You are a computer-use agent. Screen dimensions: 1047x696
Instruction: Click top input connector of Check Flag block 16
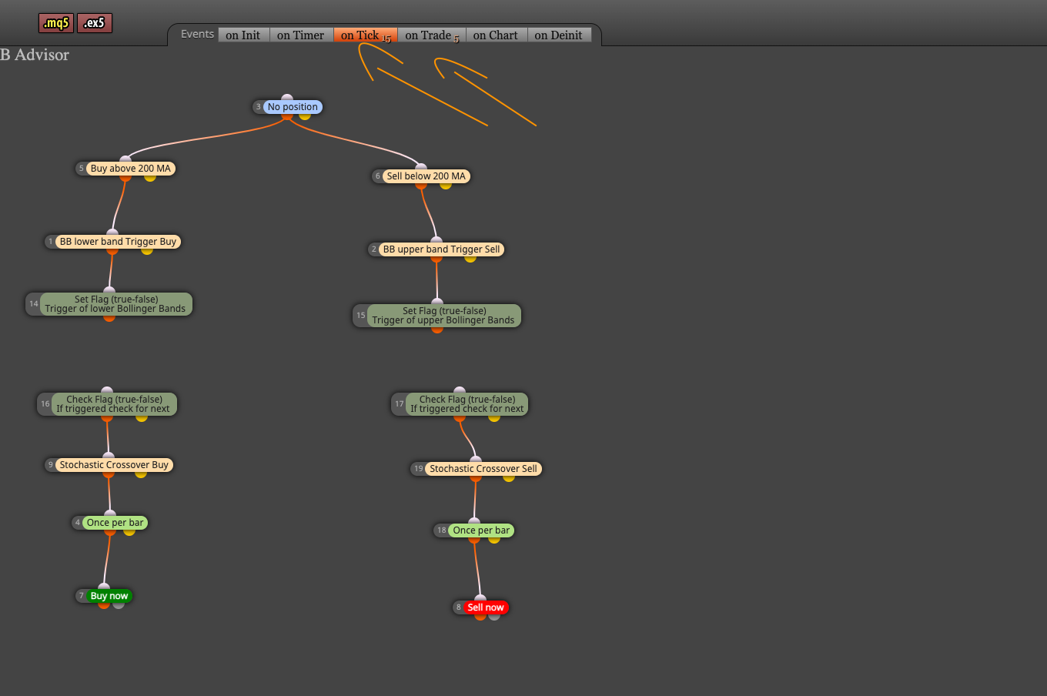pos(107,391)
